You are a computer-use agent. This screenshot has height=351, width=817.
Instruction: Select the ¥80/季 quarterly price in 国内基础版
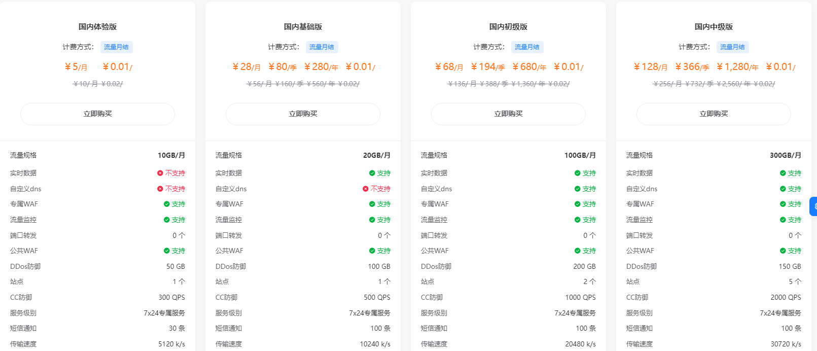pyautogui.click(x=282, y=67)
